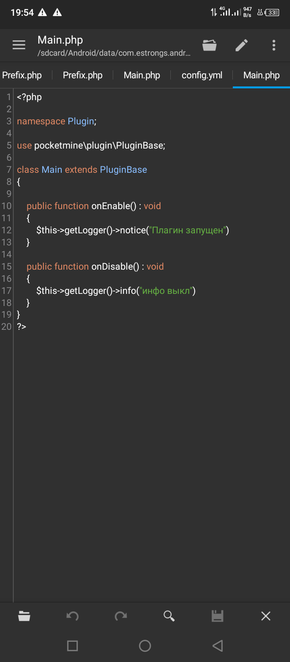The image size is (290, 662).
Task: Undo the last edit
Action: coord(72,616)
